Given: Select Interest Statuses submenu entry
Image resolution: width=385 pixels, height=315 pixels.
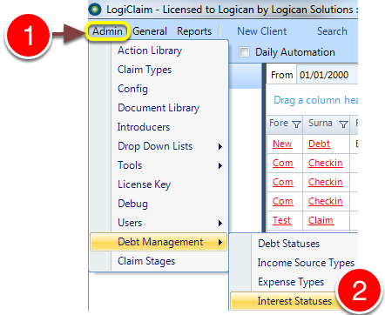Looking at the screenshot, I should (x=294, y=301).
